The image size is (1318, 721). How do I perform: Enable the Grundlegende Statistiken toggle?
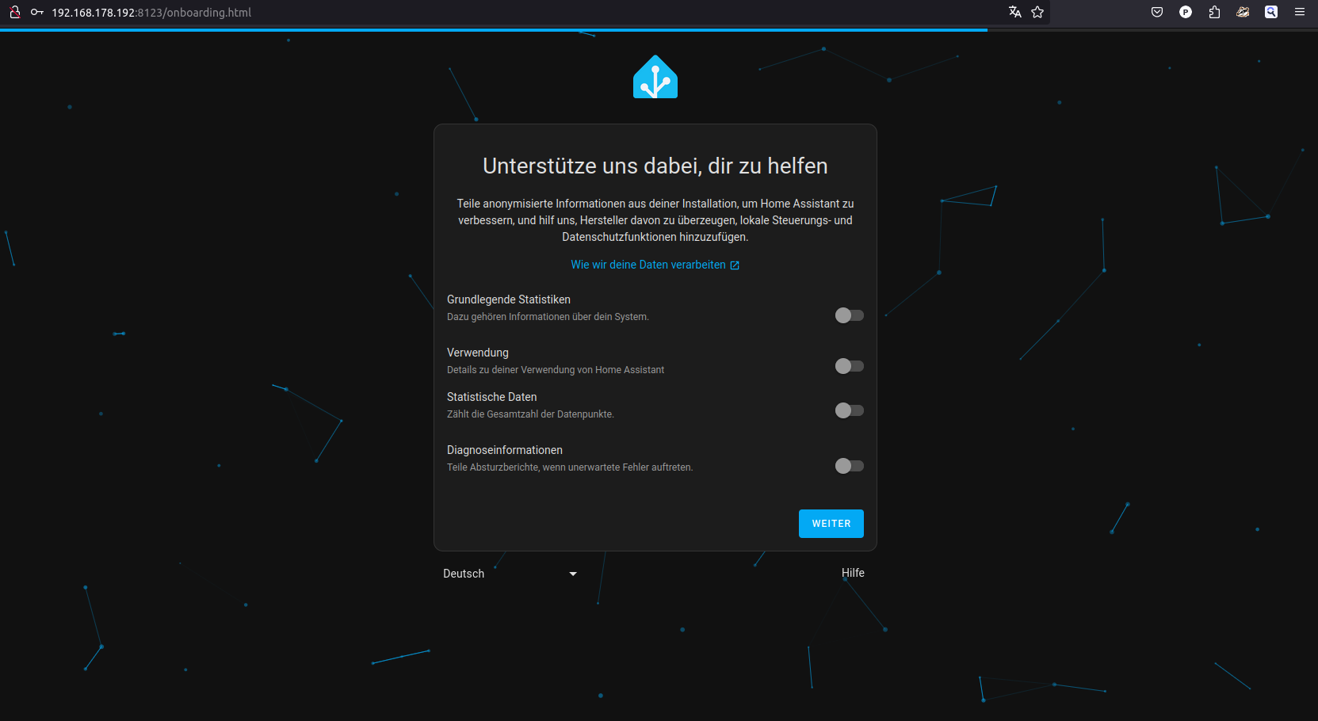point(849,315)
